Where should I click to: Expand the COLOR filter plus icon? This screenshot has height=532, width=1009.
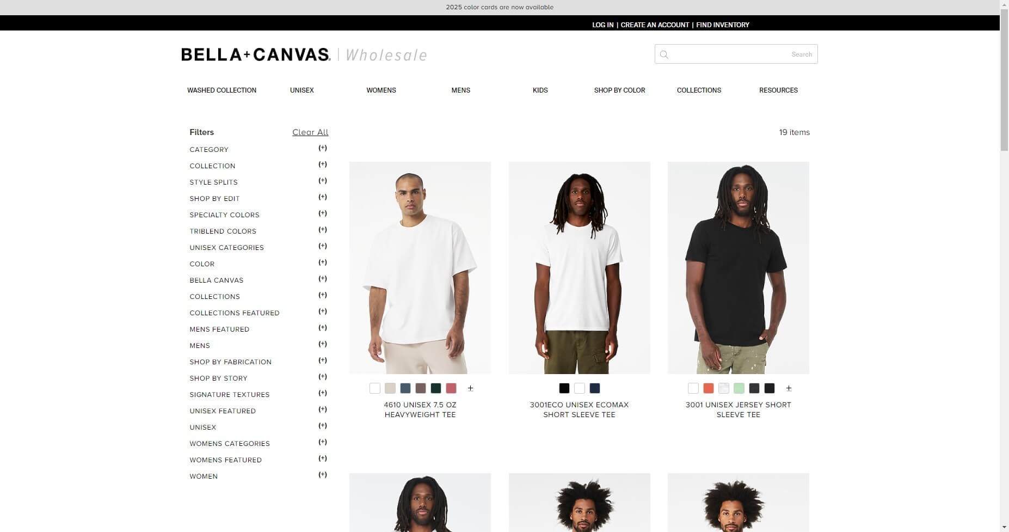(323, 262)
